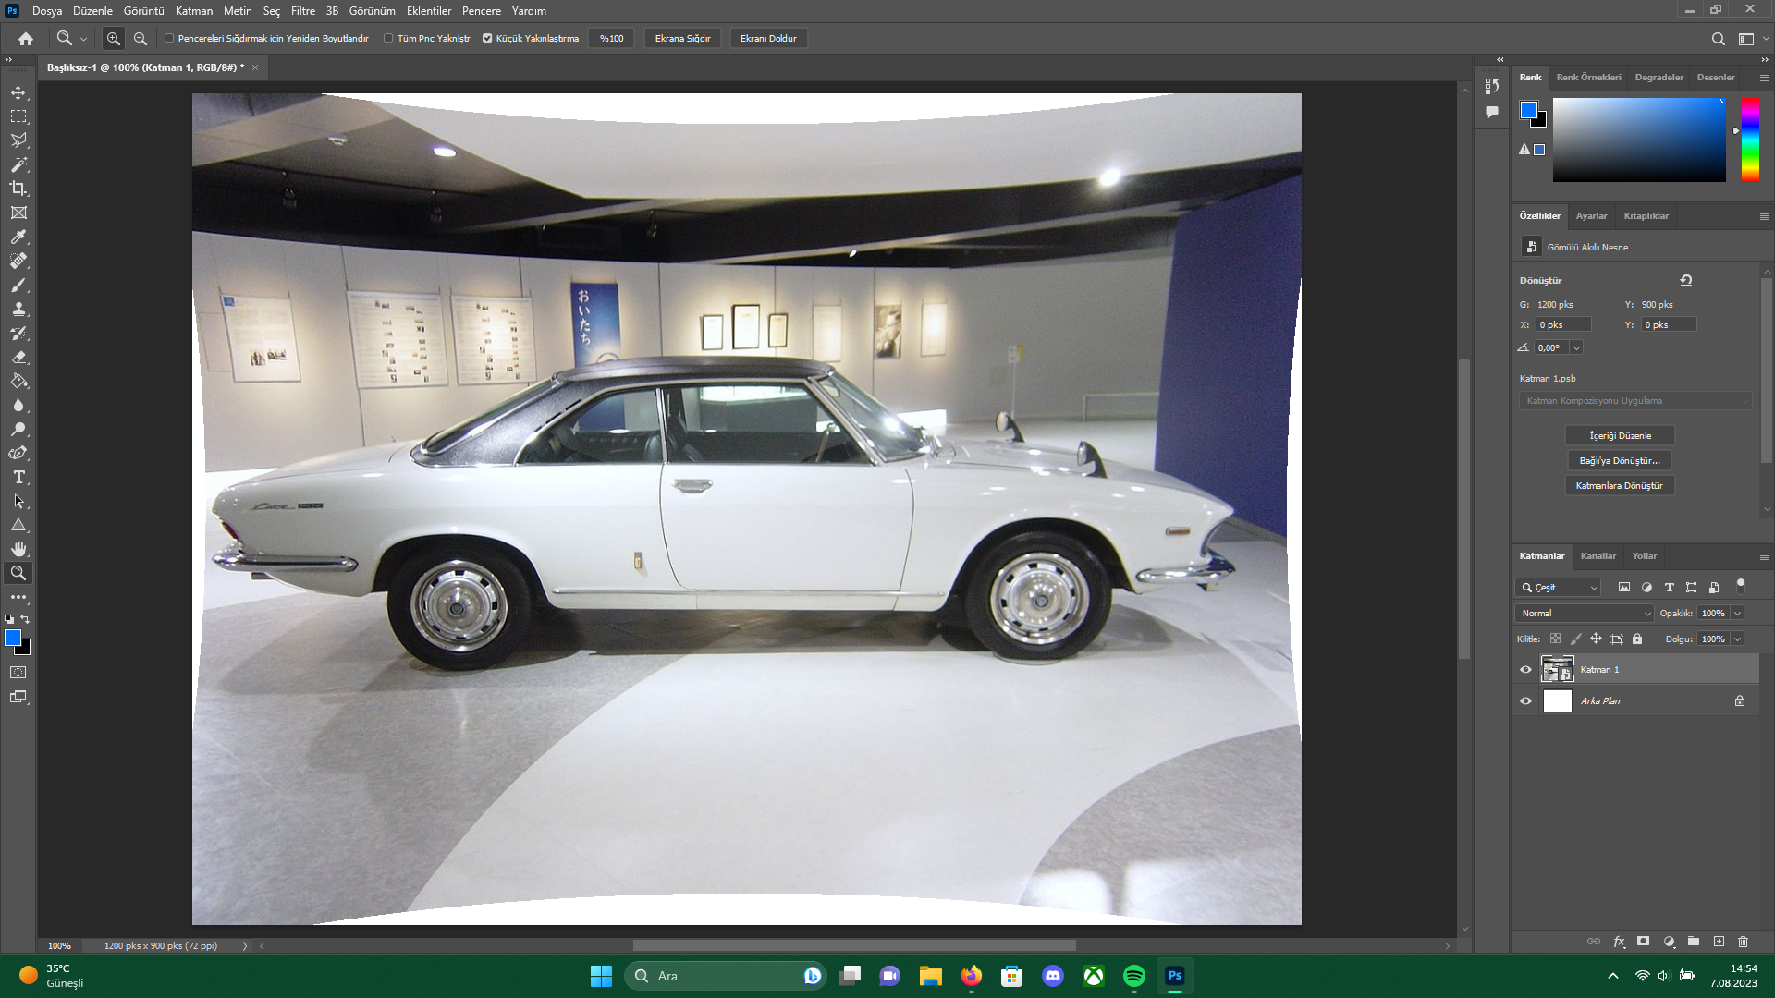
Task: Select the Eyedropper tool
Action: 18,237
